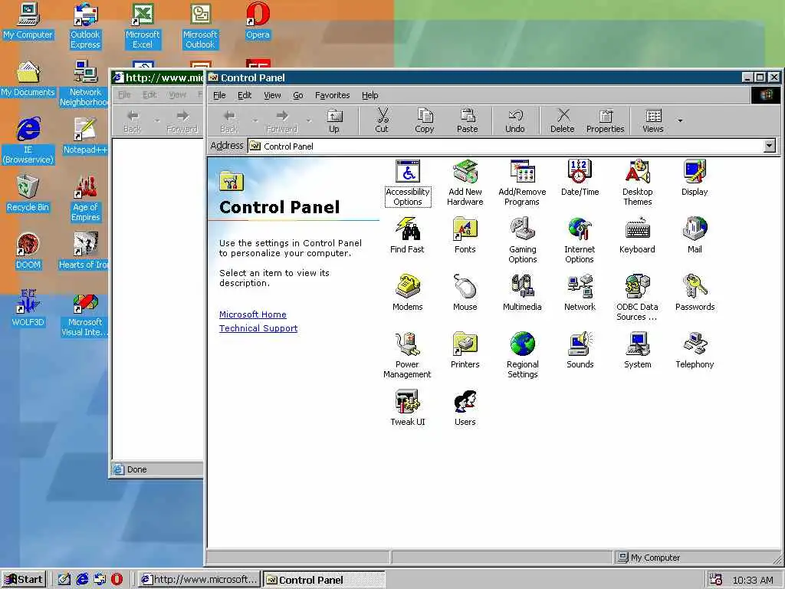Open the Sounds applet
785x589 pixels.
coord(580,351)
